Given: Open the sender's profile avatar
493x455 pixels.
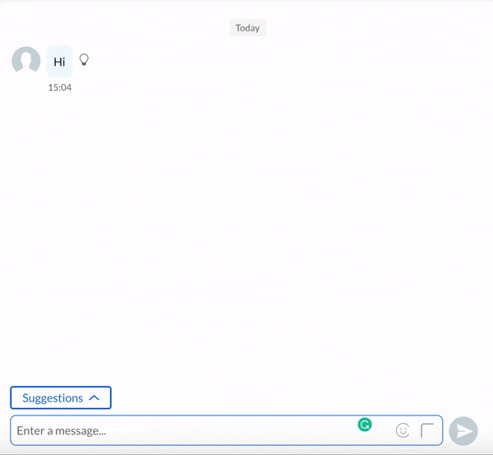Looking at the screenshot, I should (x=26, y=61).
